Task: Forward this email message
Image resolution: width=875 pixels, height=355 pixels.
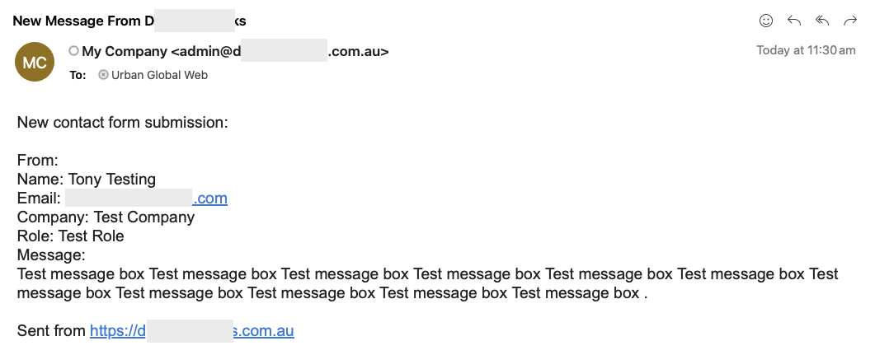Action: pyautogui.click(x=850, y=21)
